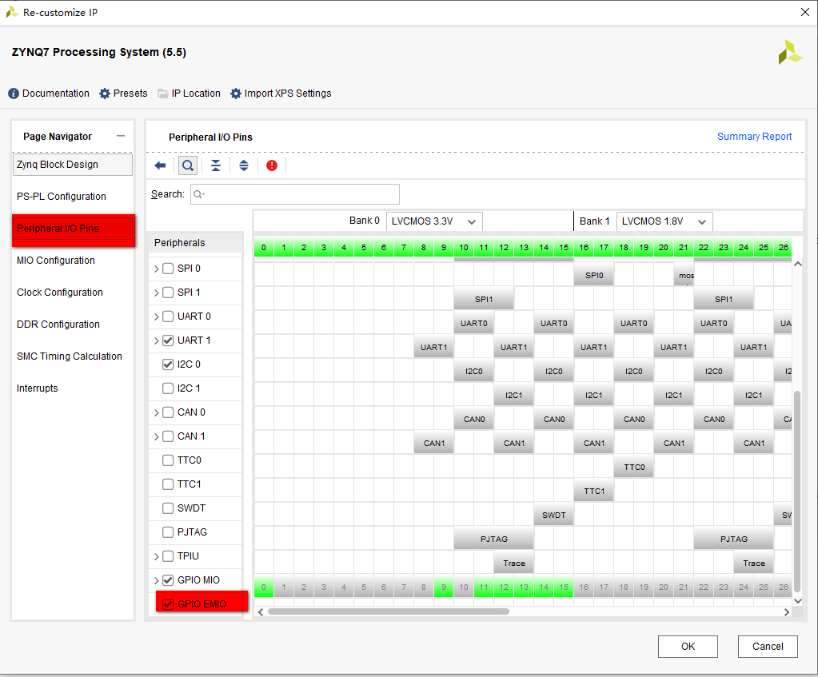Click grey pin 16 in bottom row

(x=584, y=587)
